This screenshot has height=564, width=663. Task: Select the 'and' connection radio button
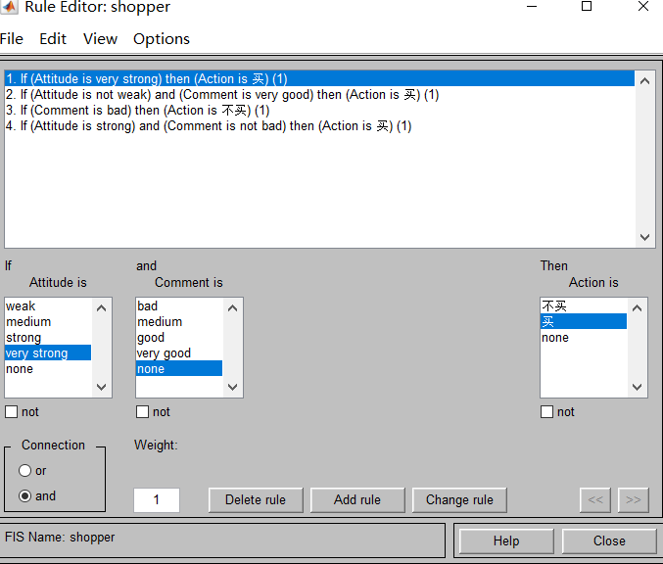24,495
